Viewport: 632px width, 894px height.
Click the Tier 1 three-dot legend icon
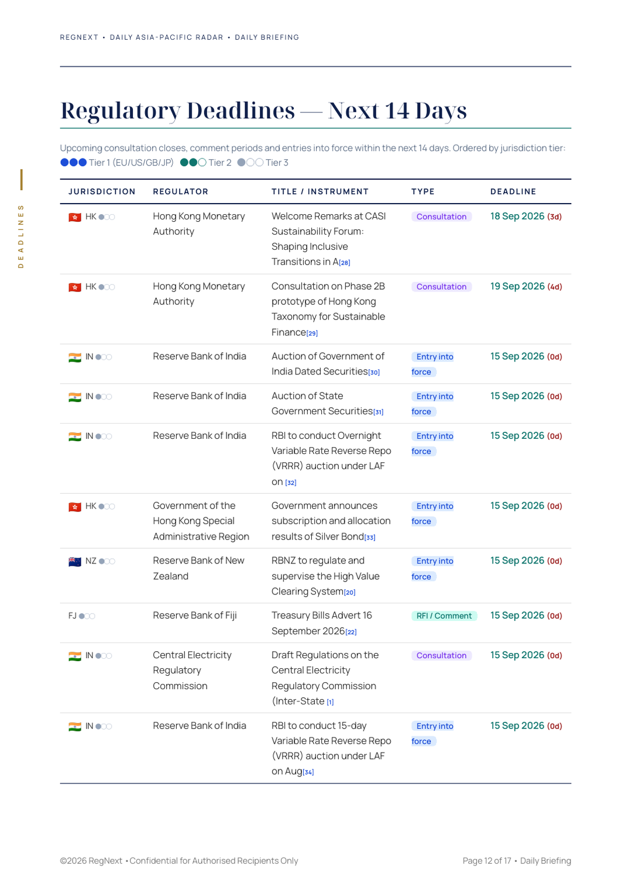point(74,163)
